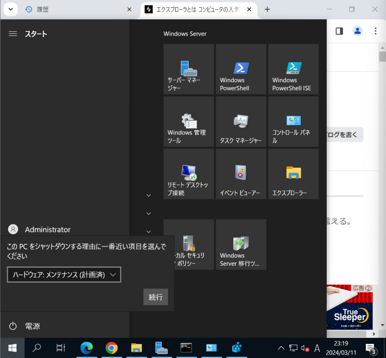
Task: Open a new browser tab
Action: click(267, 9)
